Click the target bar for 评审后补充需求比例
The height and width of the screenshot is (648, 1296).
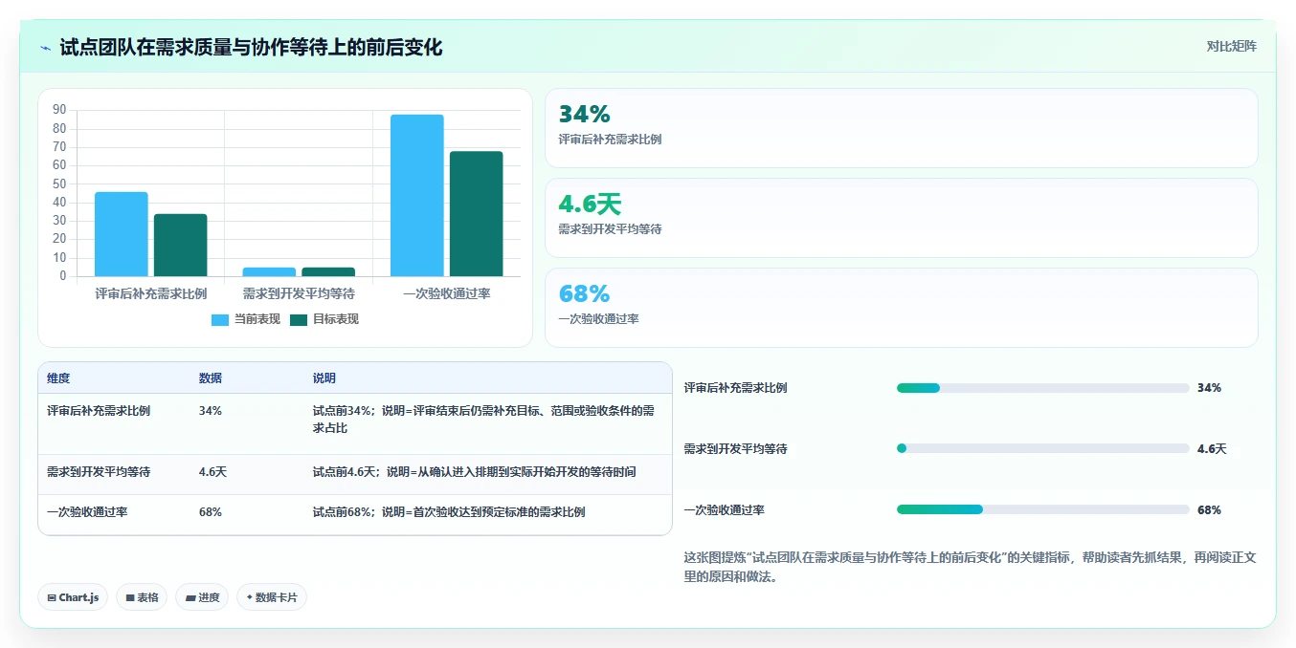tap(181, 246)
